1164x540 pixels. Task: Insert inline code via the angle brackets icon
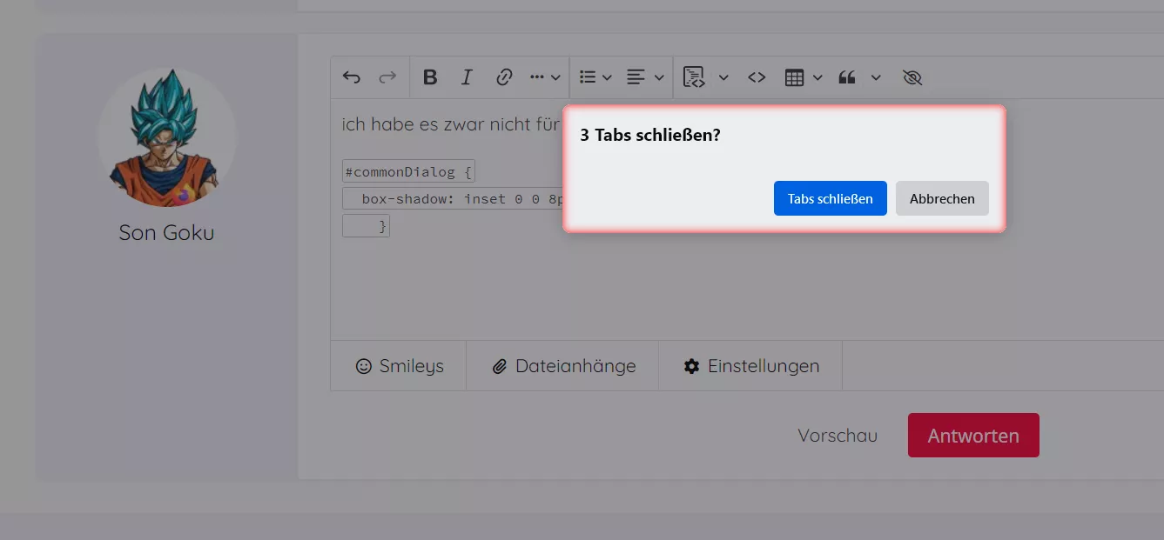click(x=757, y=77)
